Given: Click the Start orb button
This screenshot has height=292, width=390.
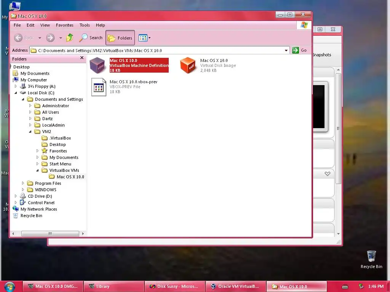Looking at the screenshot, I should click(x=10, y=287).
